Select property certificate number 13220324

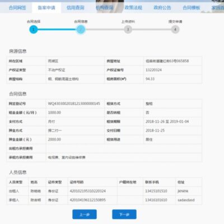(153, 70)
